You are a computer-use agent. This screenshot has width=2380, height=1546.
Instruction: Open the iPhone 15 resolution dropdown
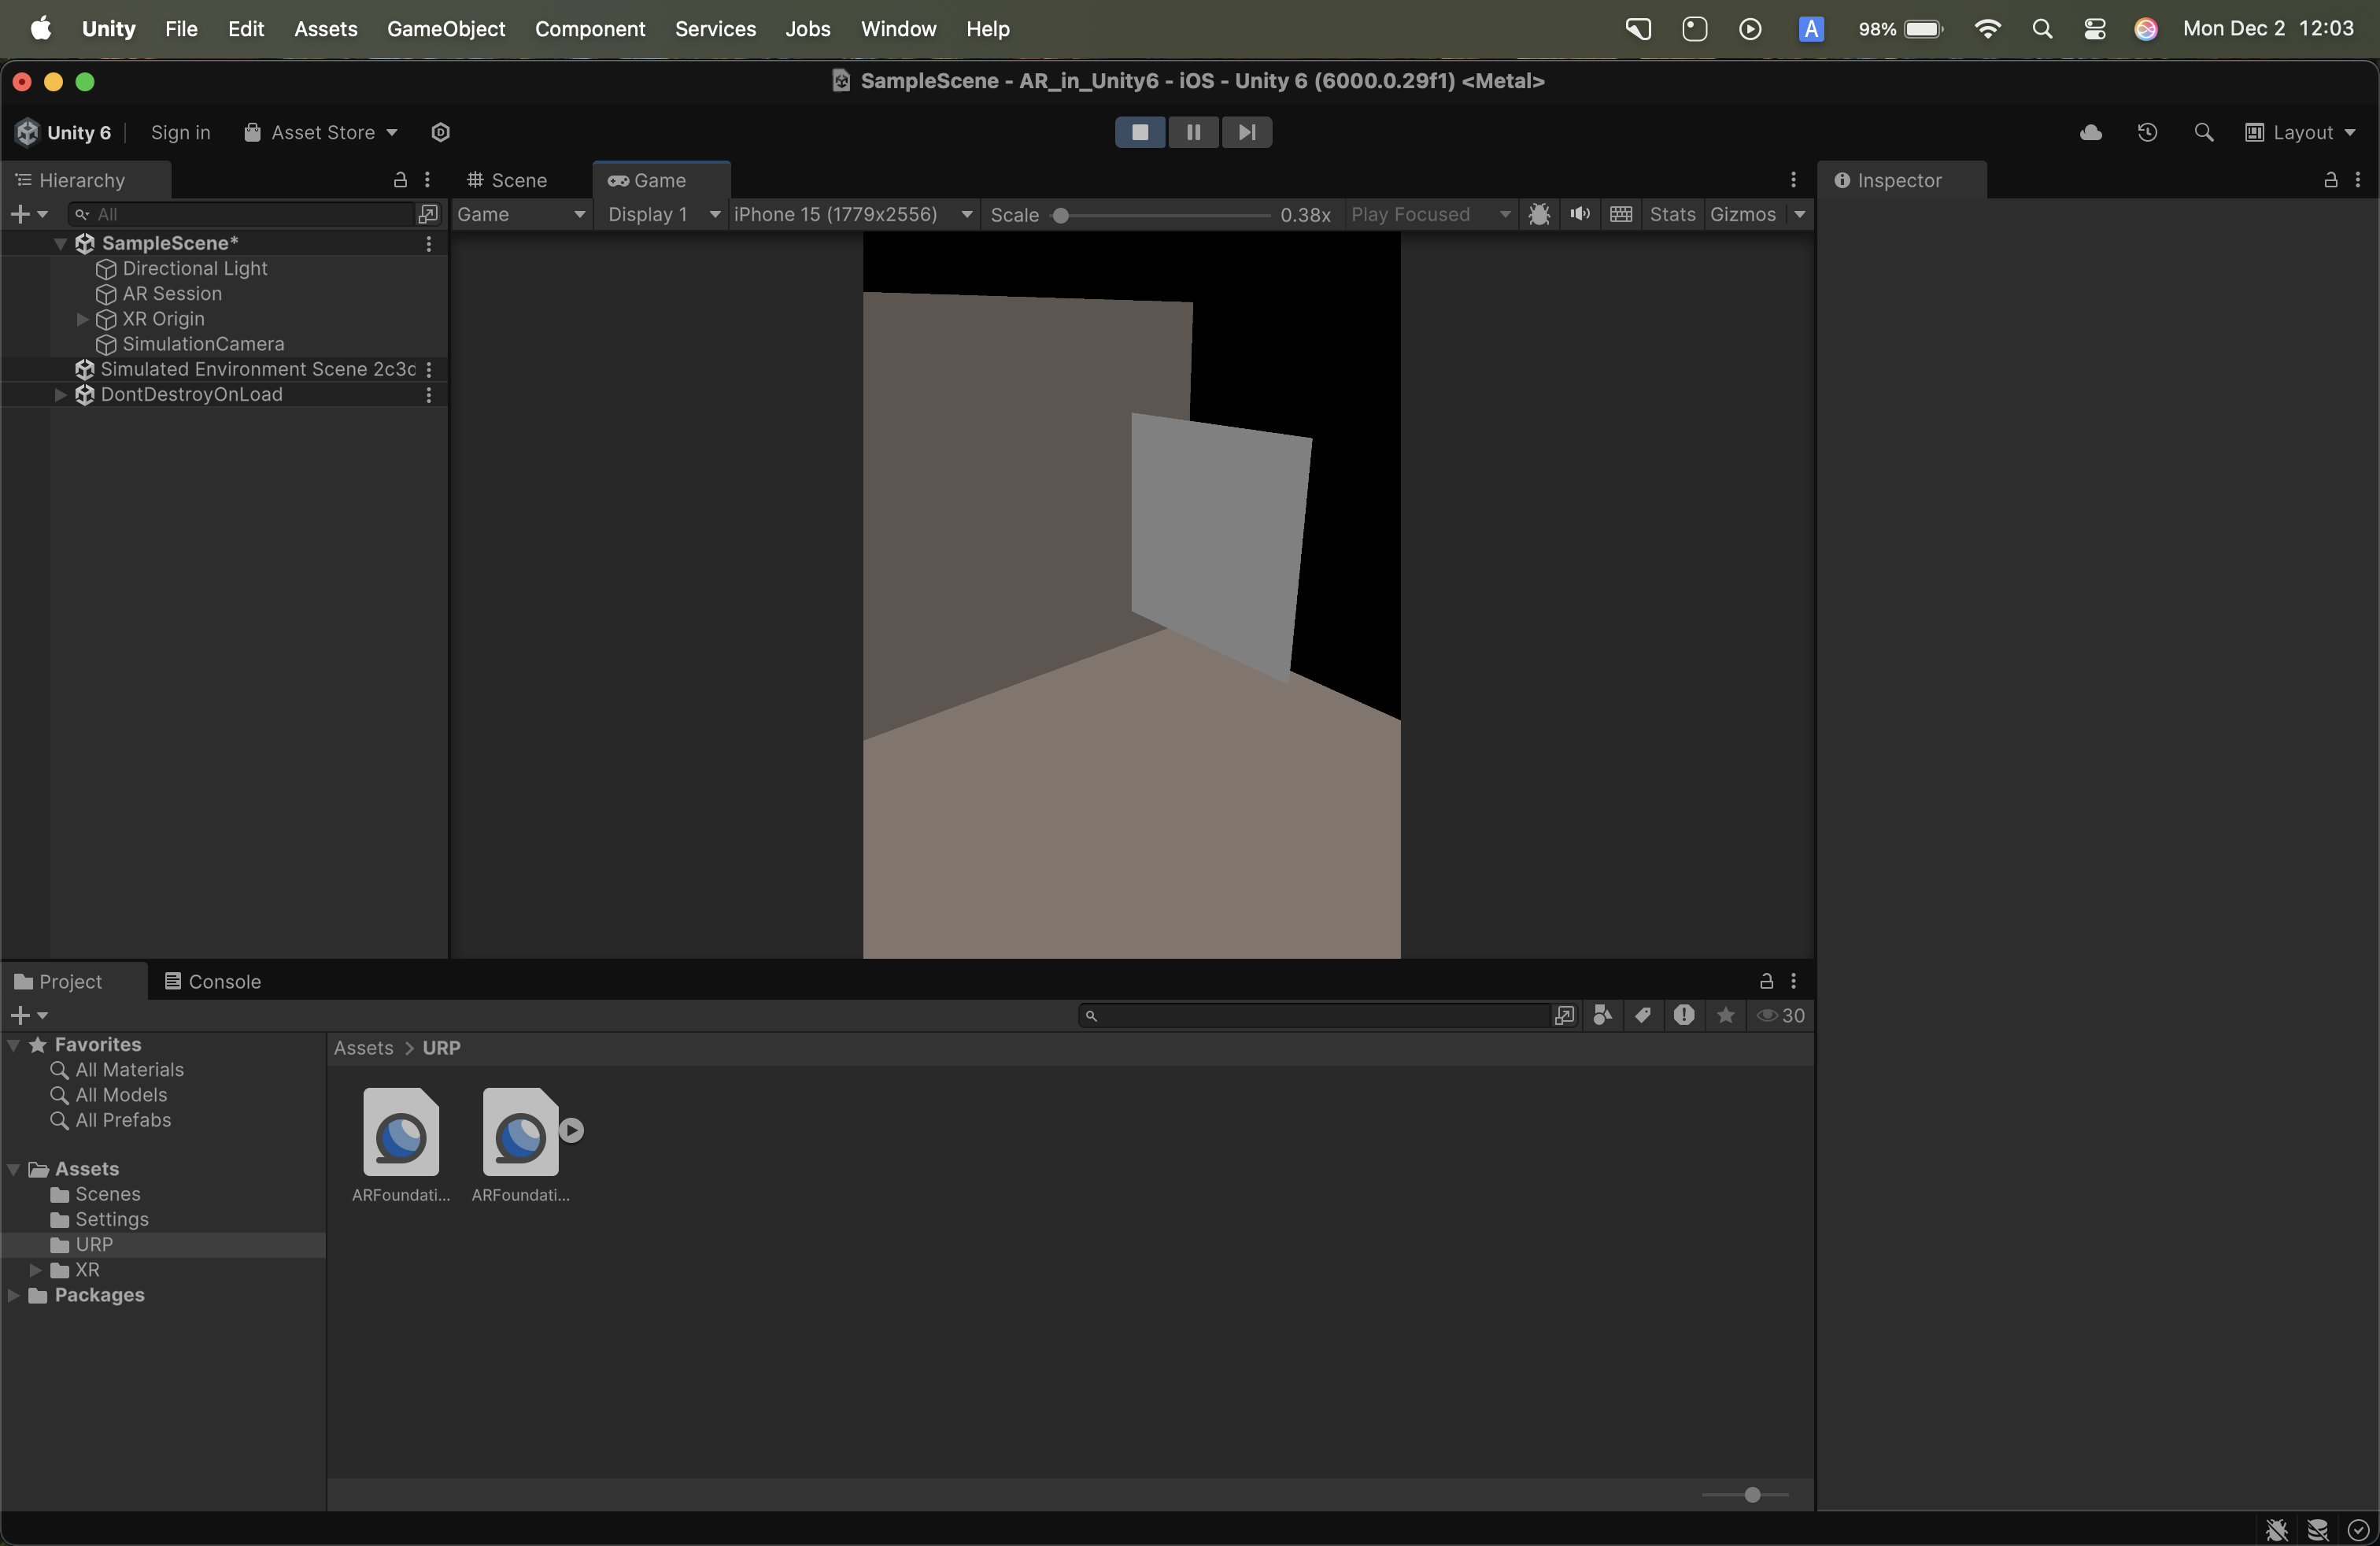coord(852,214)
